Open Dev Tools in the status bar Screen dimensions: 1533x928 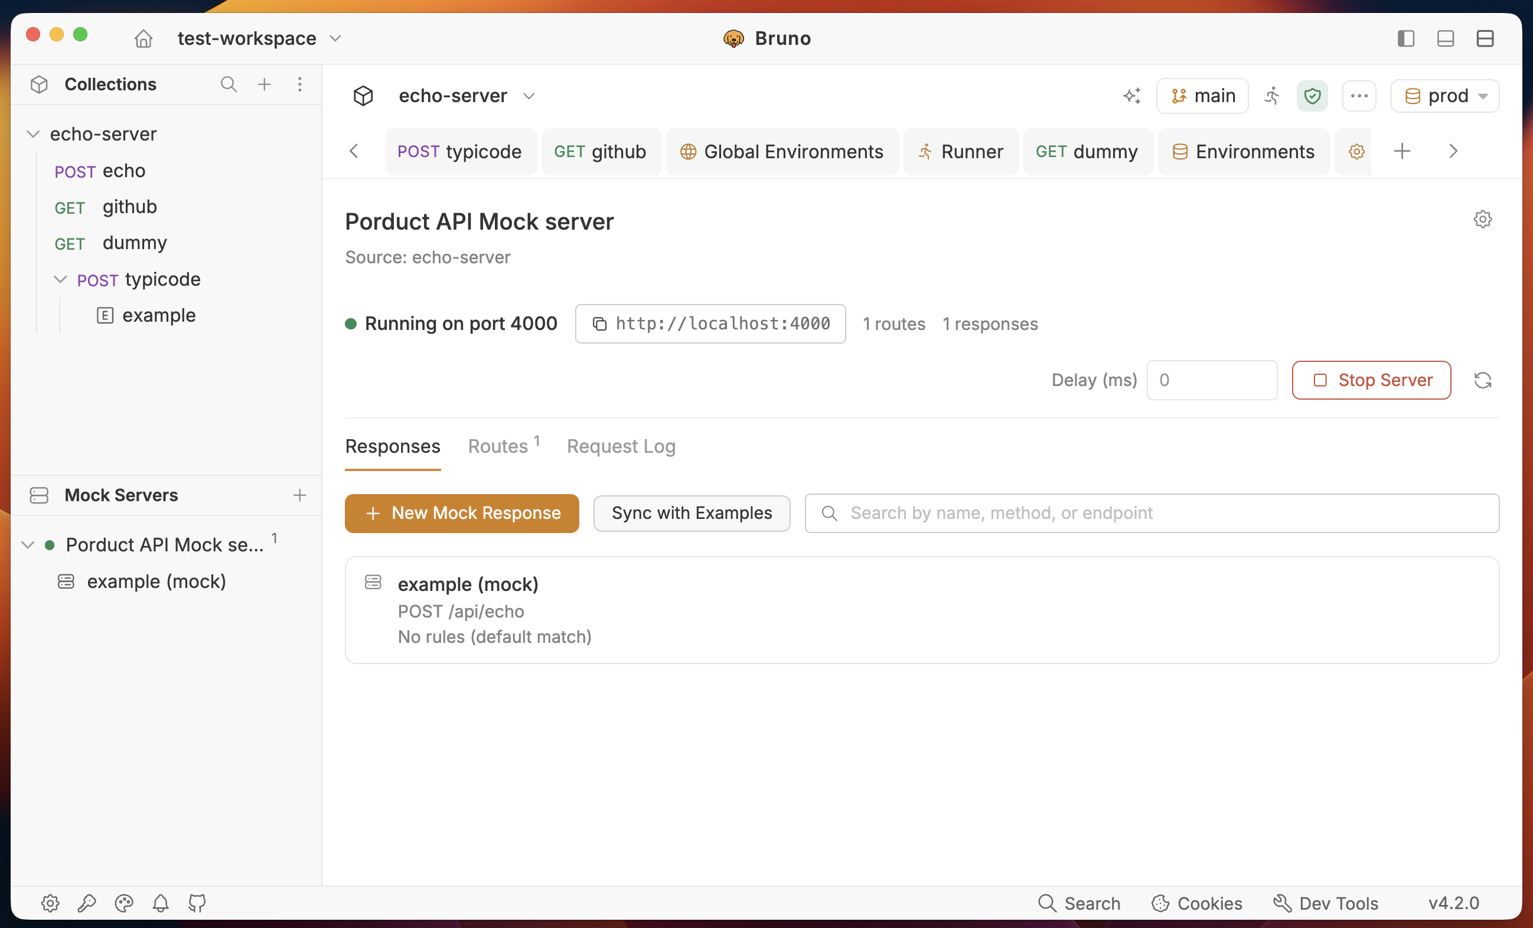1326,903
